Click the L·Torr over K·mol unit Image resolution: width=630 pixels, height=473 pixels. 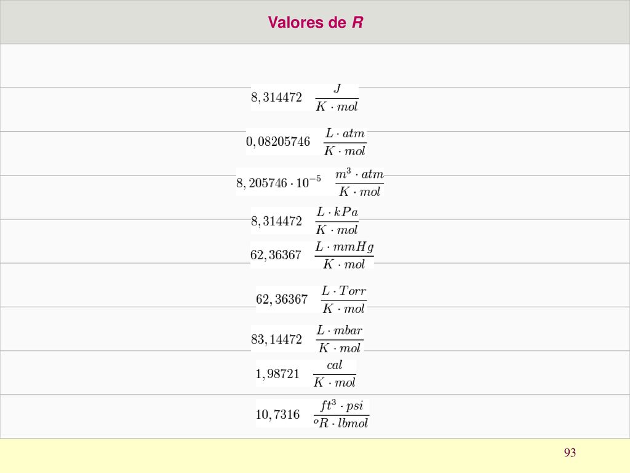pyautogui.click(x=344, y=300)
